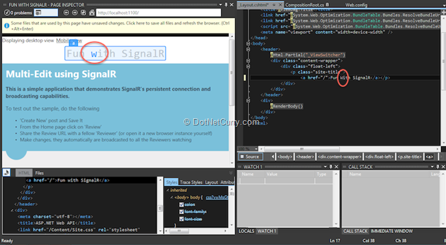This screenshot has width=446, height=245.
Task: Select the a breadcrumb tag
Action: pyautogui.click(x=429, y=156)
